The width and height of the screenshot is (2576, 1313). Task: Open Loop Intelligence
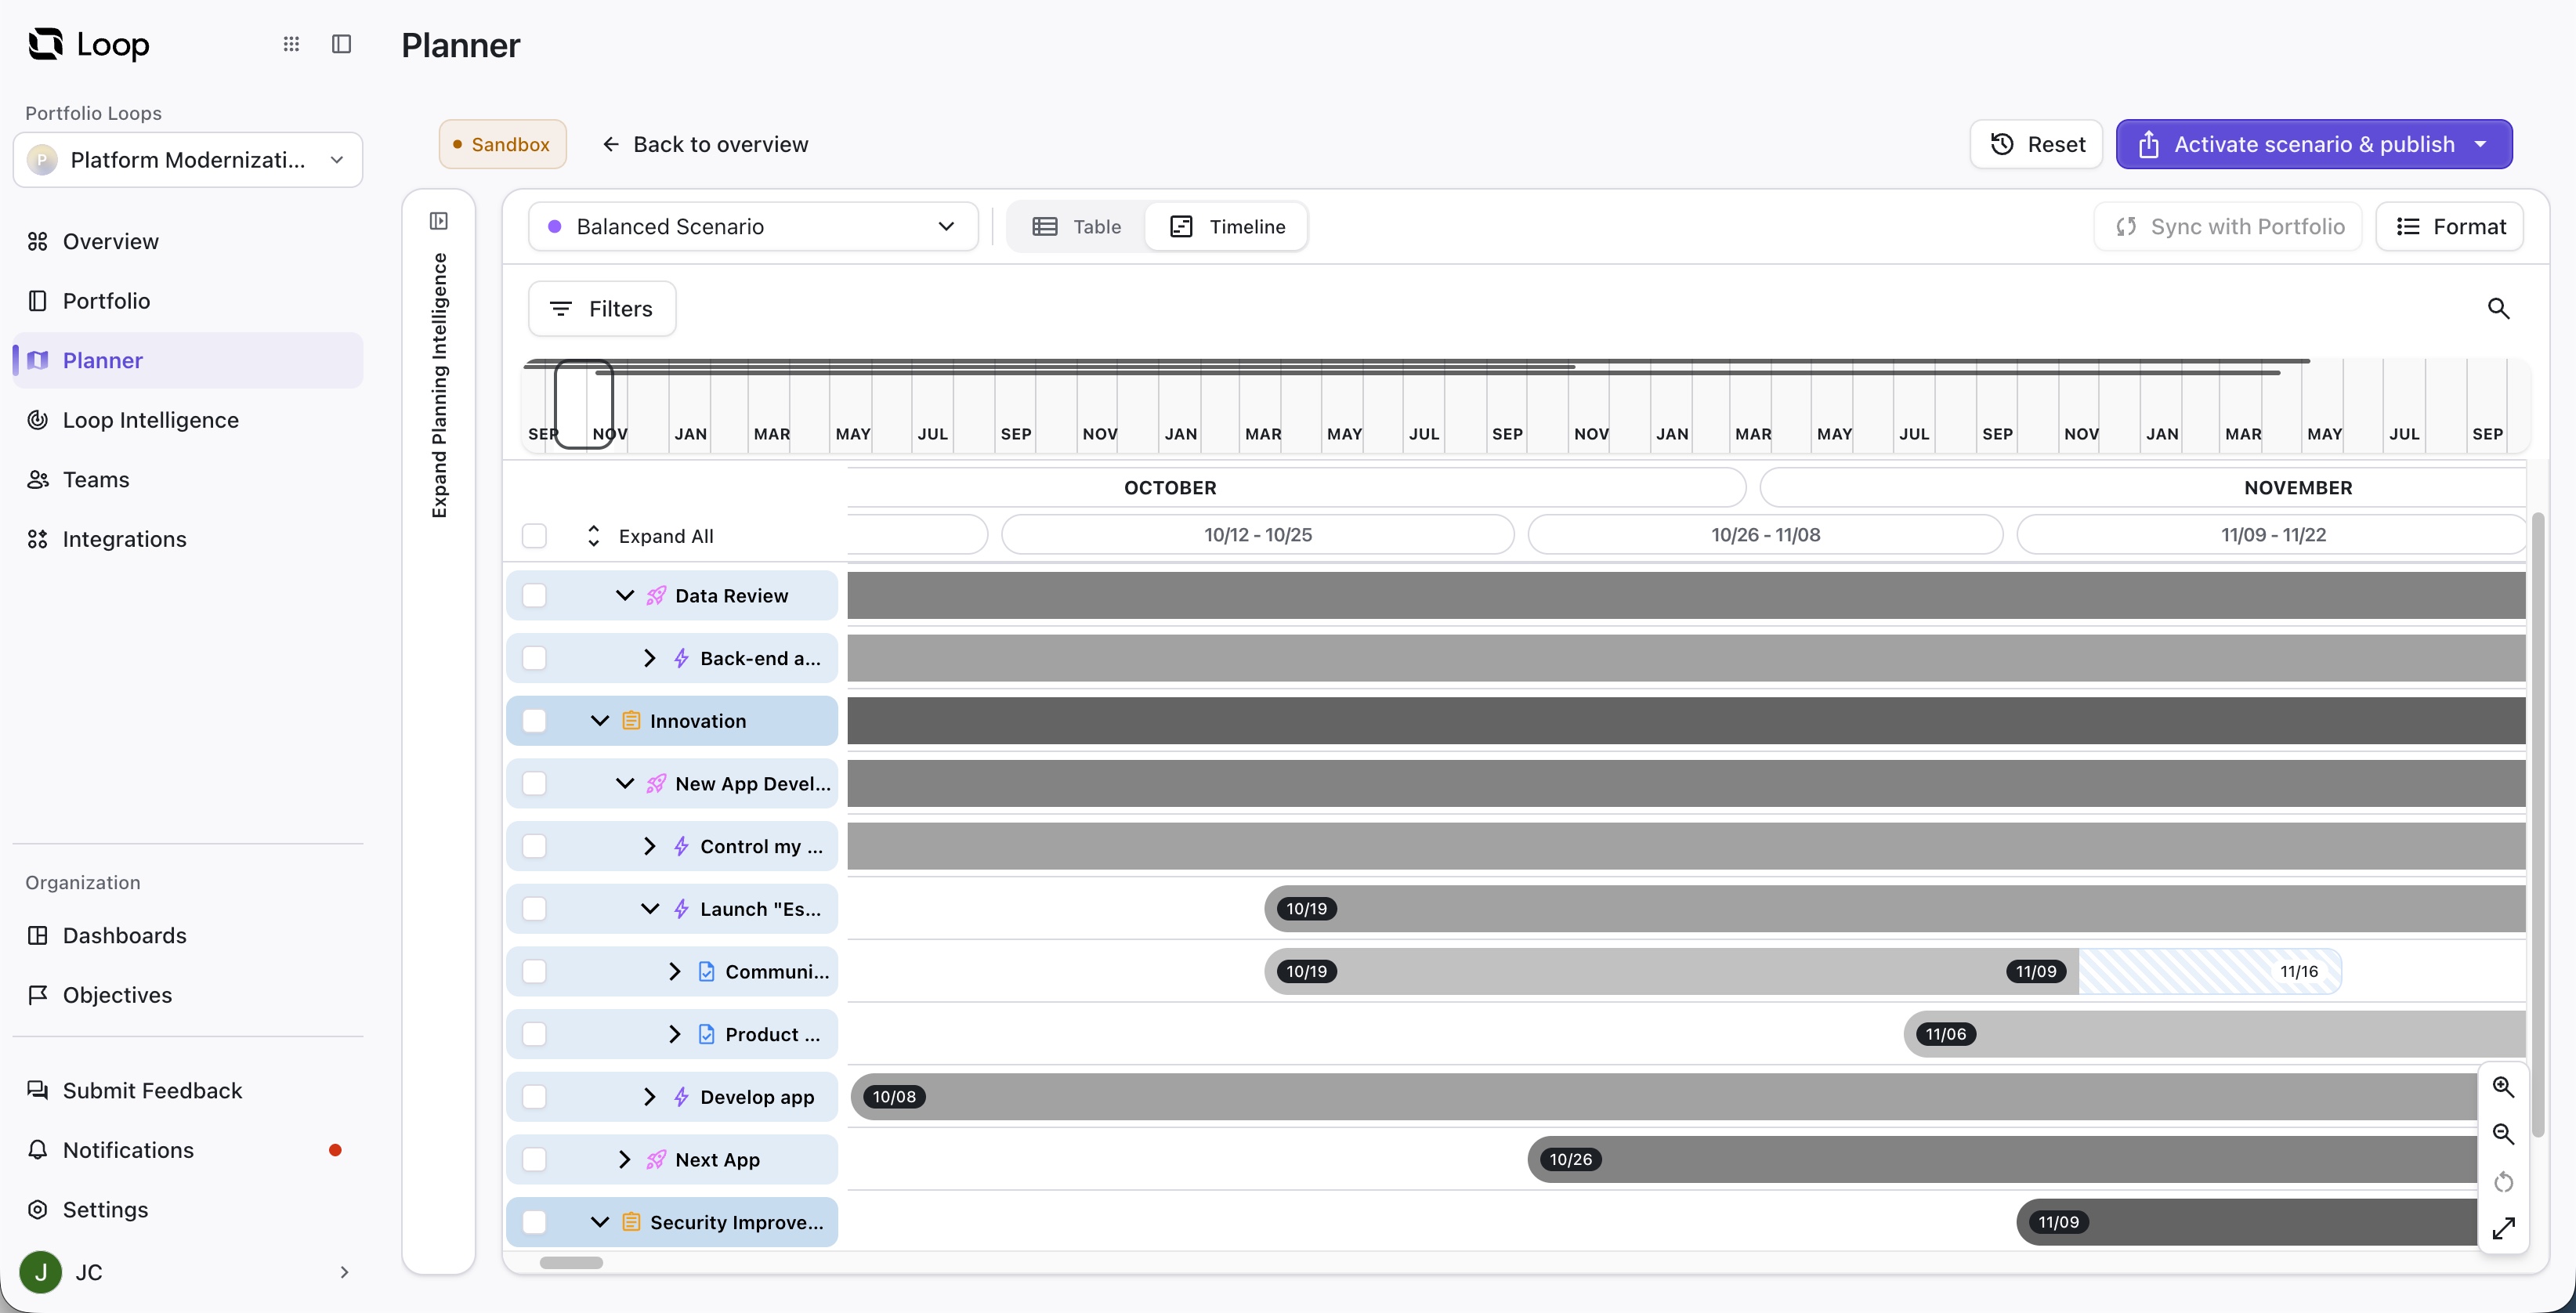pyautogui.click(x=188, y=420)
